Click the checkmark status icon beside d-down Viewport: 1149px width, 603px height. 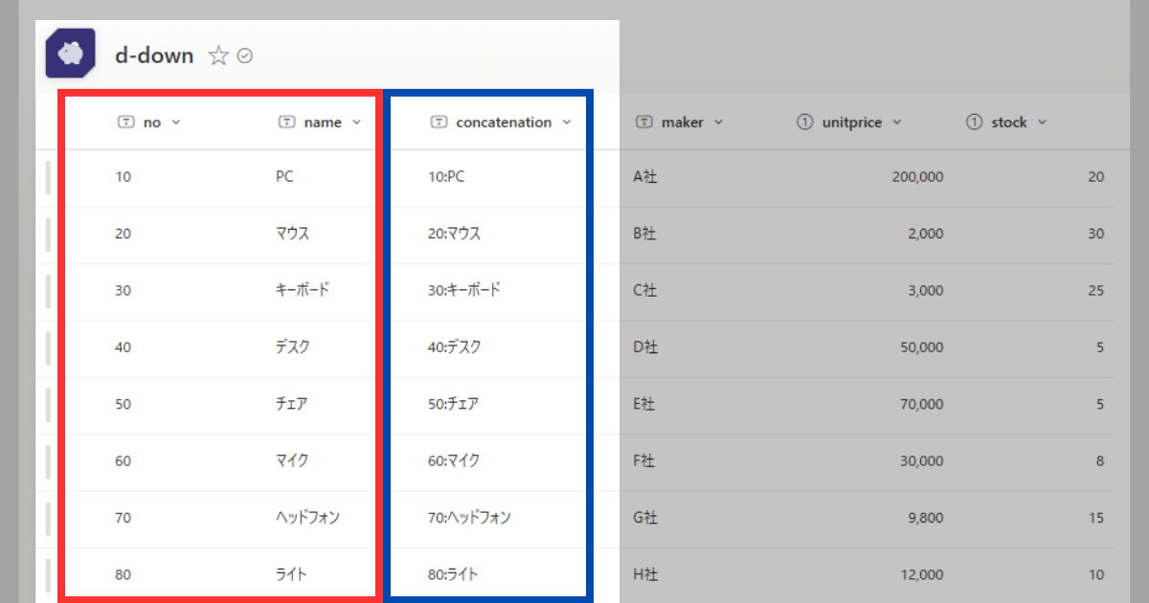(244, 56)
